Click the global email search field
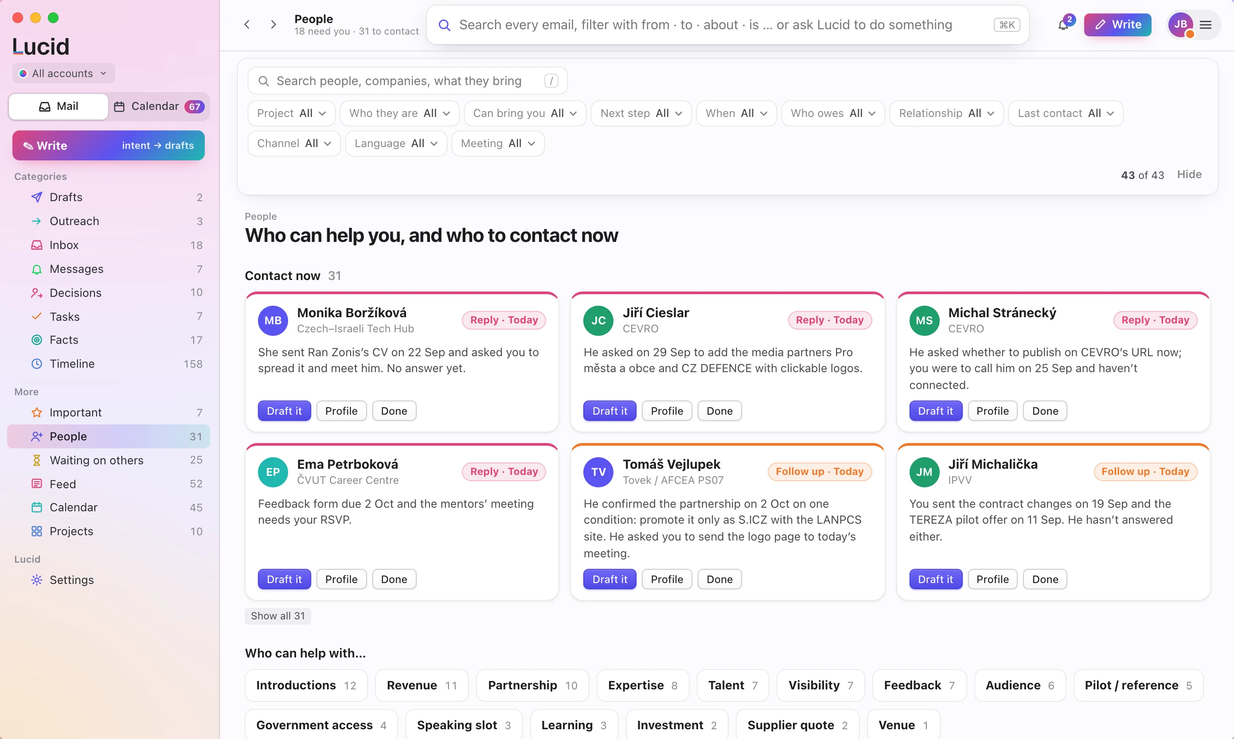Viewport: 1234px width, 739px height. 727,25
